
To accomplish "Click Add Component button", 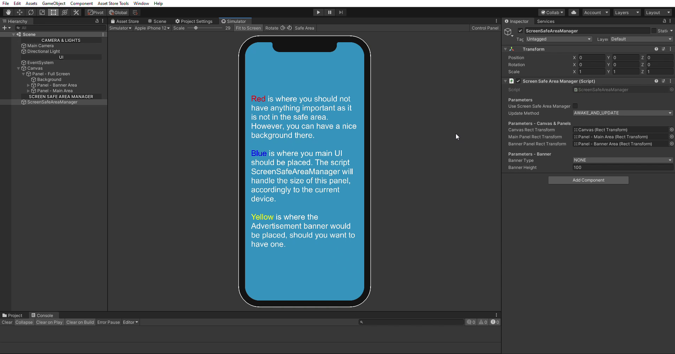I will 589,180.
